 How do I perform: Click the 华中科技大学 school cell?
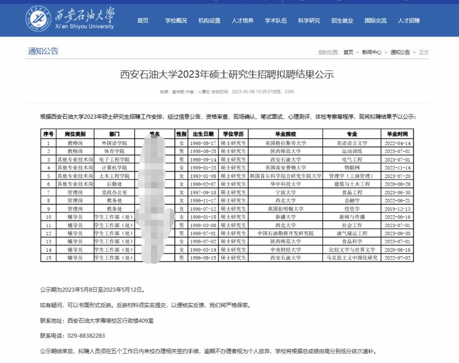pos(285,184)
